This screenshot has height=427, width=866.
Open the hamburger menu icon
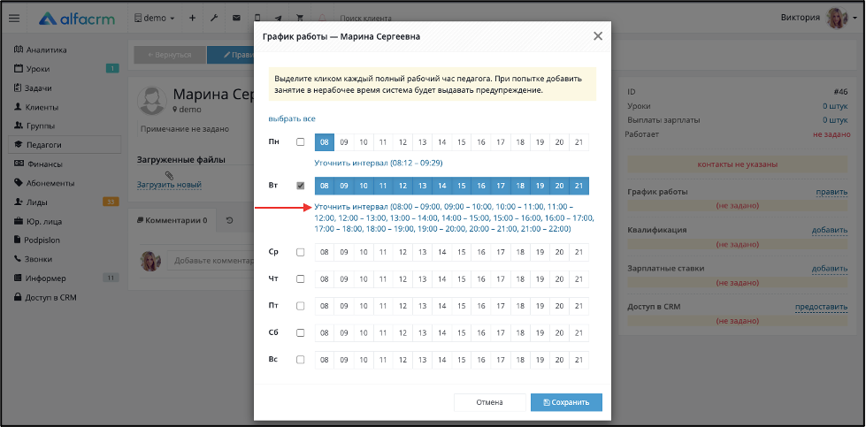(14, 19)
